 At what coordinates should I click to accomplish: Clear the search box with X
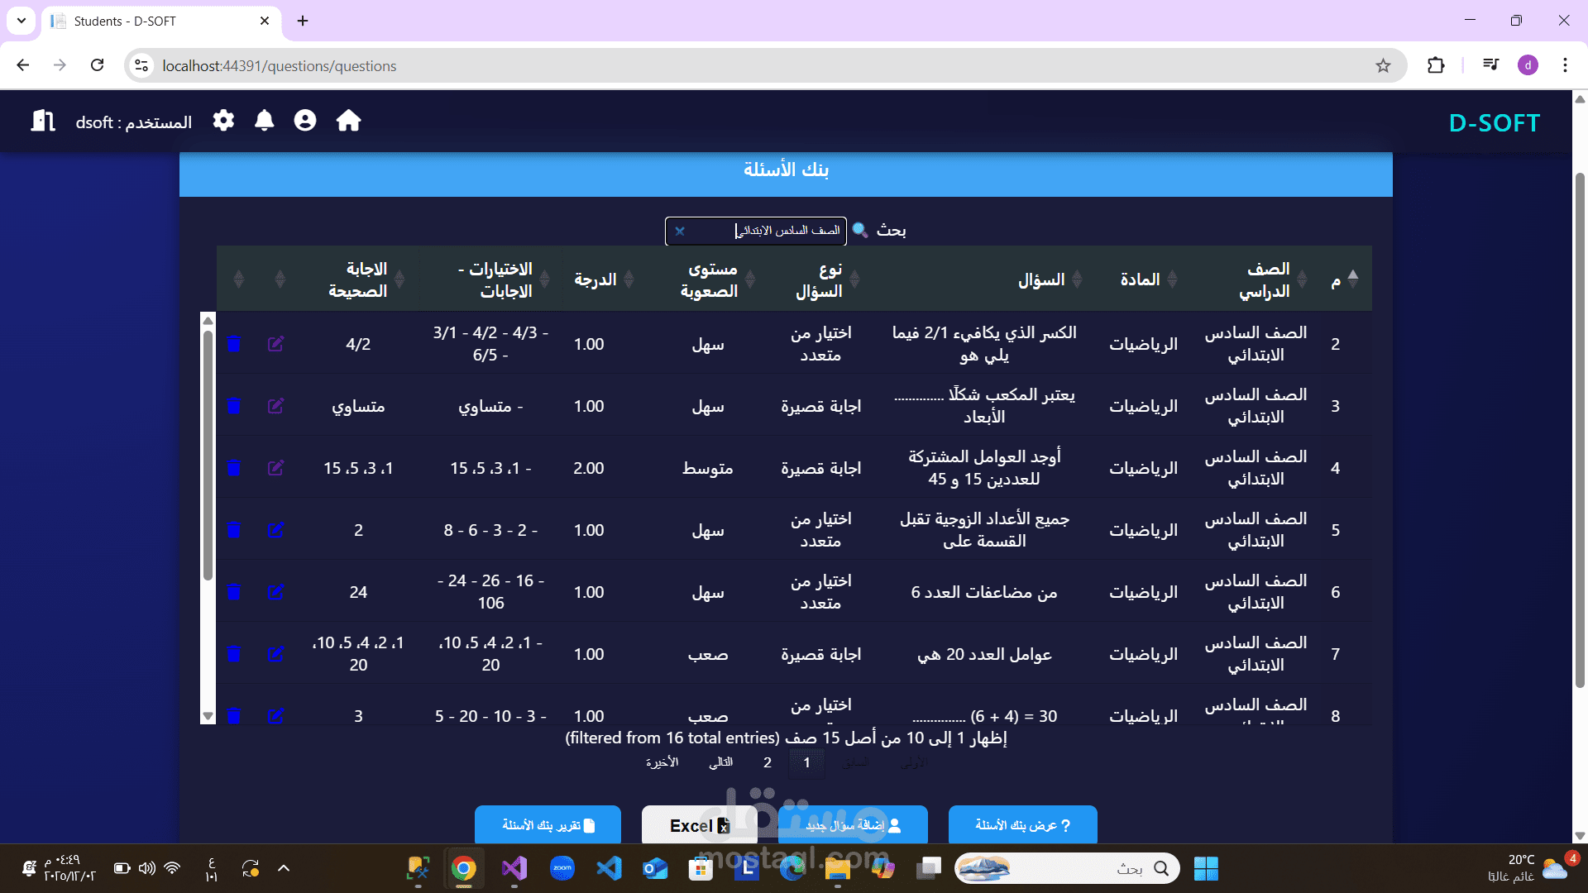coord(680,231)
